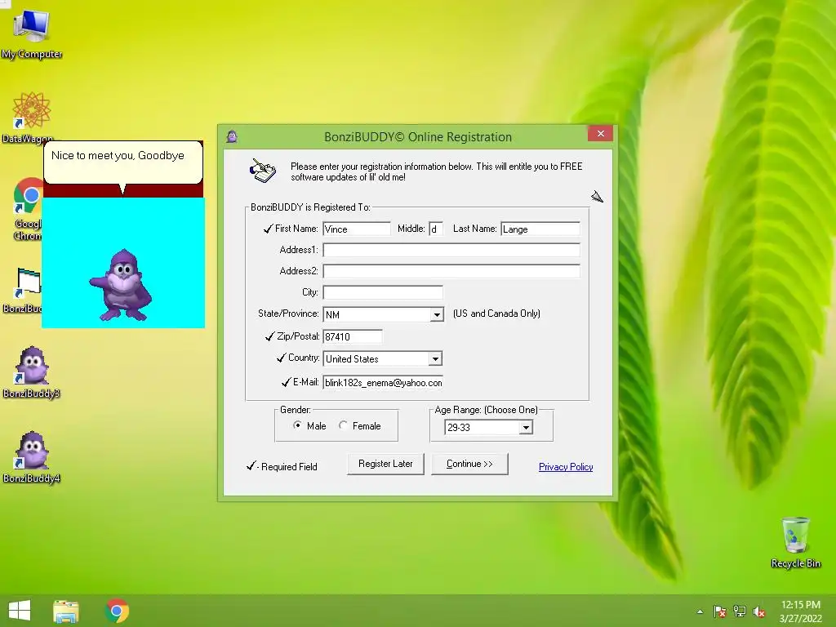Open the Action Center flag icon
The width and height of the screenshot is (836, 627).
click(720, 611)
